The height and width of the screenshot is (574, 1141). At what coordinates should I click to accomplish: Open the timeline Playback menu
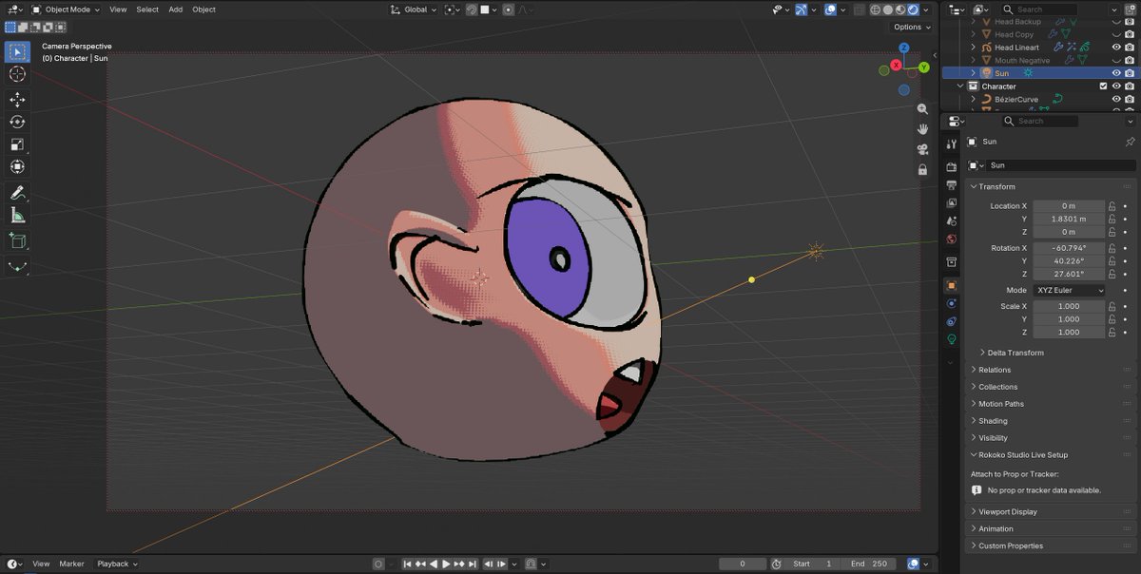(x=117, y=564)
